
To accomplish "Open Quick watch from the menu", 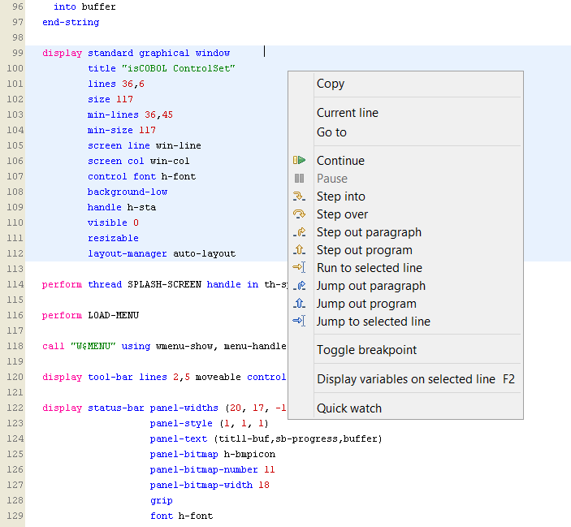I will (x=349, y=408).
